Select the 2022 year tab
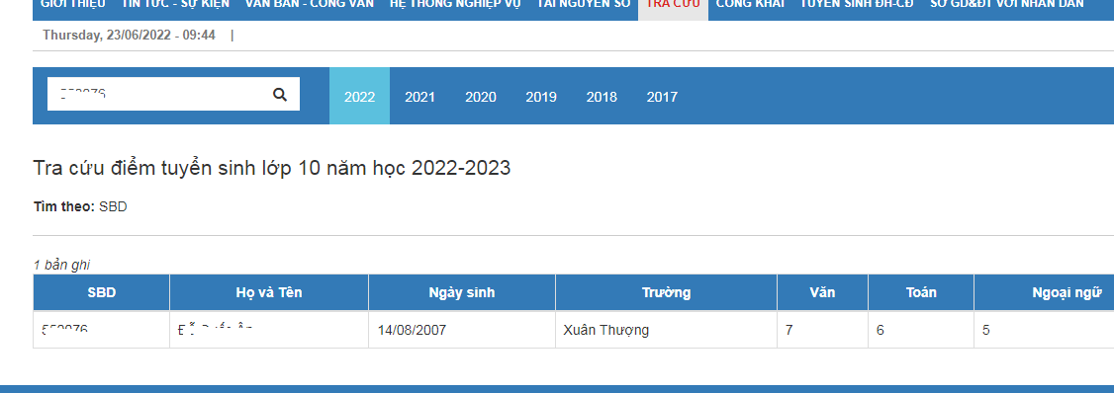 (359, 97)
